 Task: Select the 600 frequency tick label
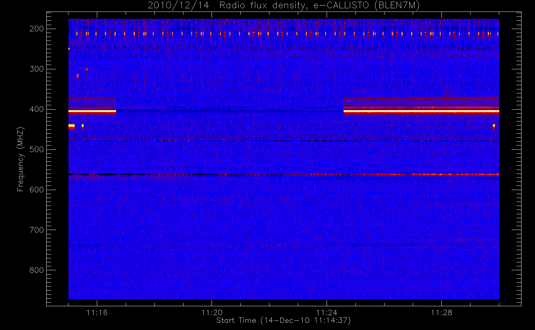pyautogui.click(x=36, y=190)
